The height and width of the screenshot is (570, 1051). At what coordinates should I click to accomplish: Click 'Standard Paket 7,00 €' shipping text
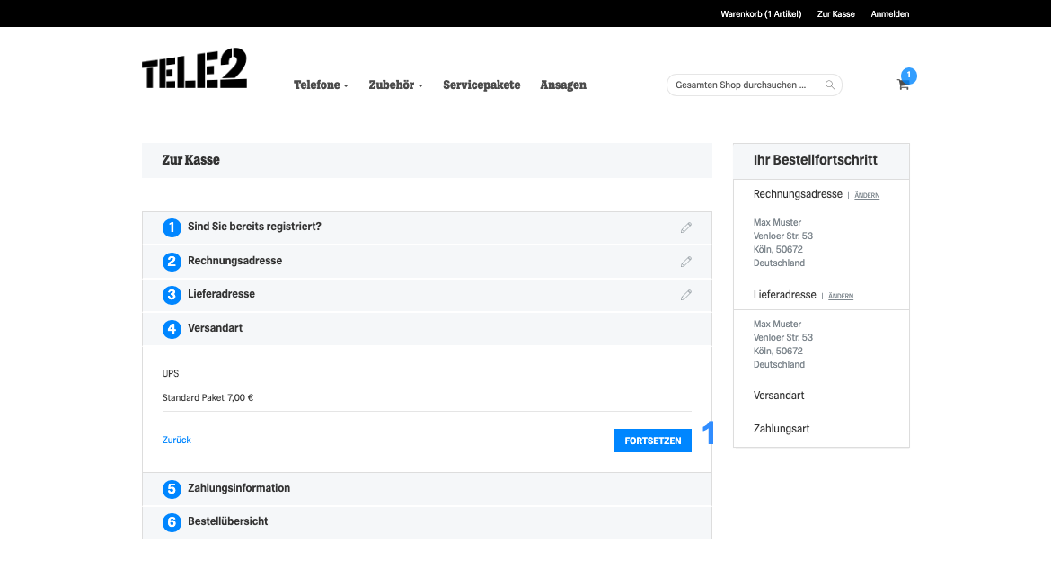pos(208,397)
